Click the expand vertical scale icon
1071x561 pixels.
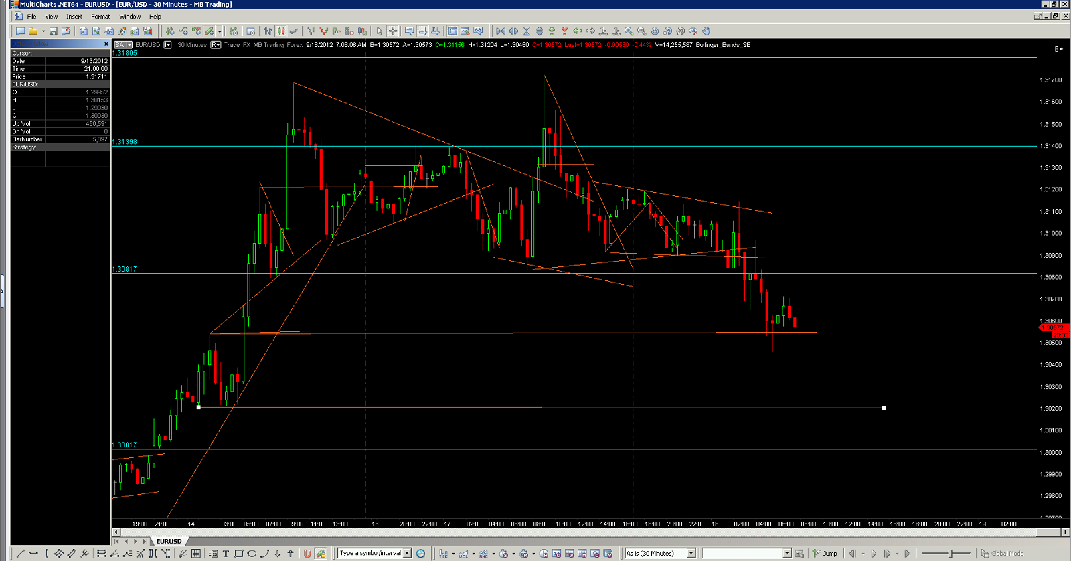point(540,31)
